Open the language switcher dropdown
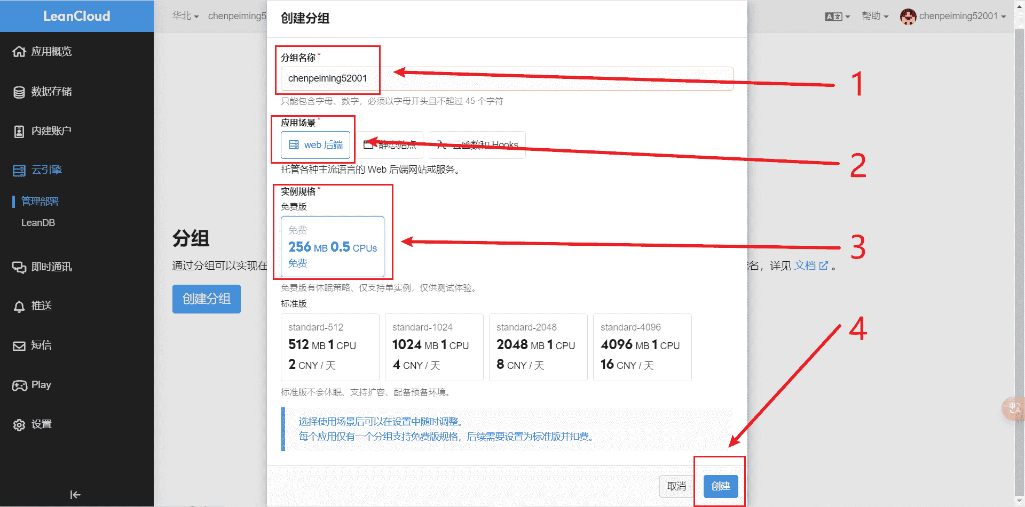Screen dimensions: 1025x507 (837, 17)
